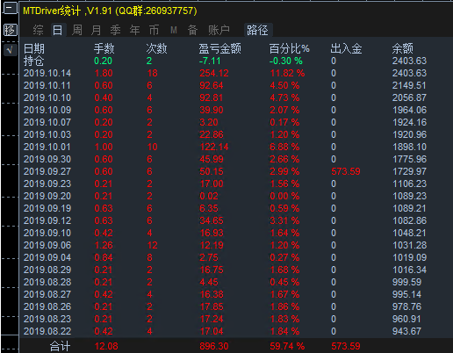Open the 月 monthly tab

pos(97,30)
